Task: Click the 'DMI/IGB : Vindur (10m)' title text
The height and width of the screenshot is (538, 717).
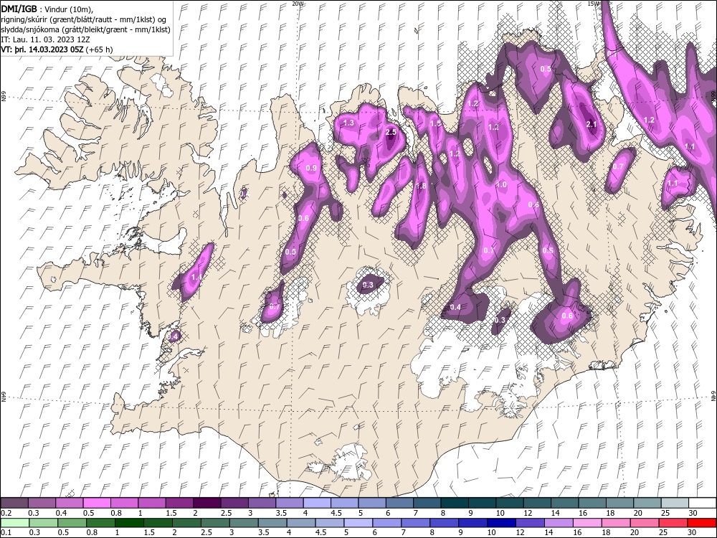Action: click(x=47, y=9)
